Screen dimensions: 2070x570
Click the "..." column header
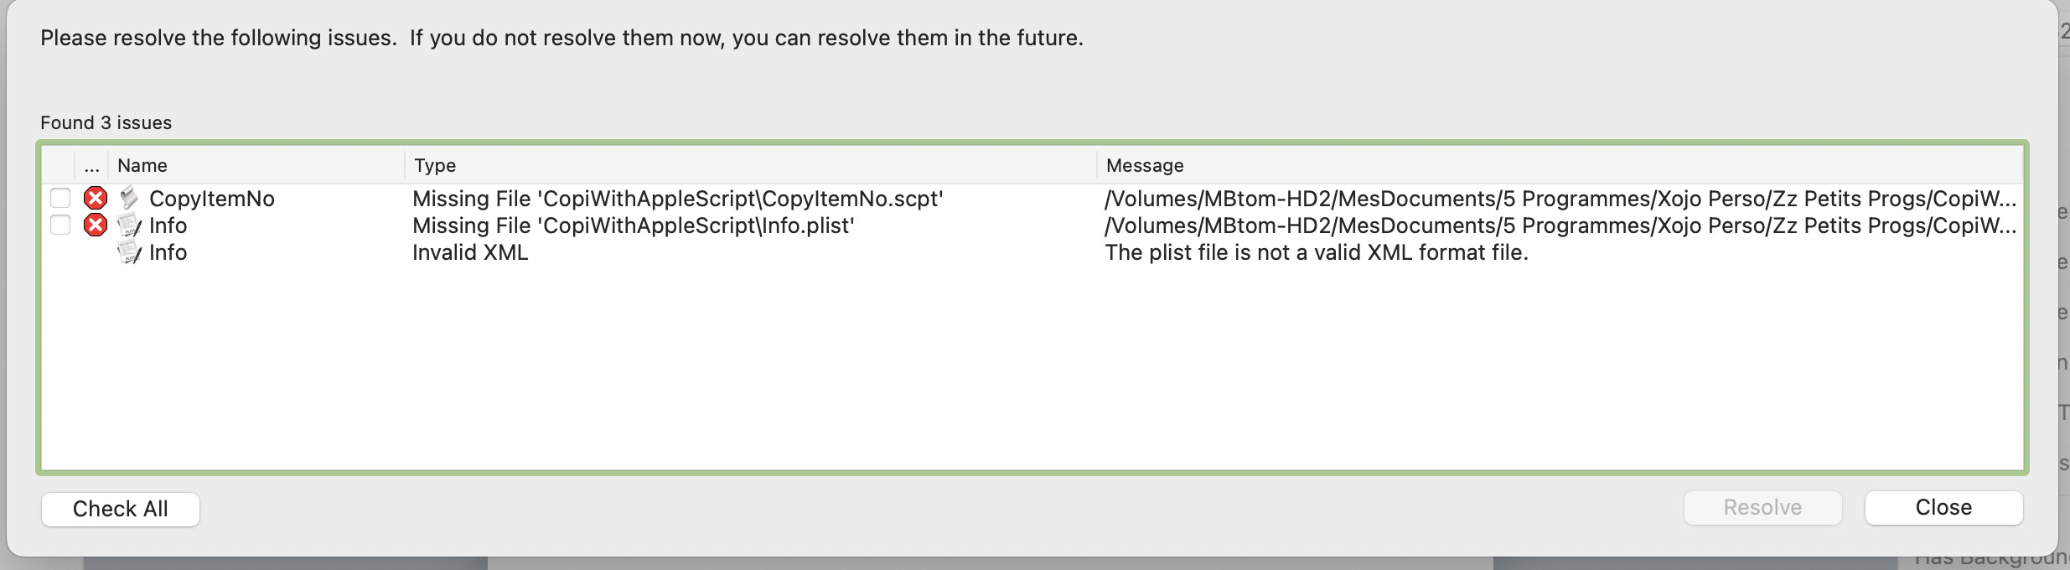[x=91, y=166]
